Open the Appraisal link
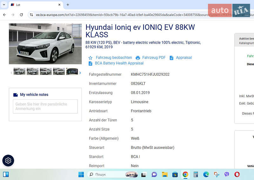 184,58
